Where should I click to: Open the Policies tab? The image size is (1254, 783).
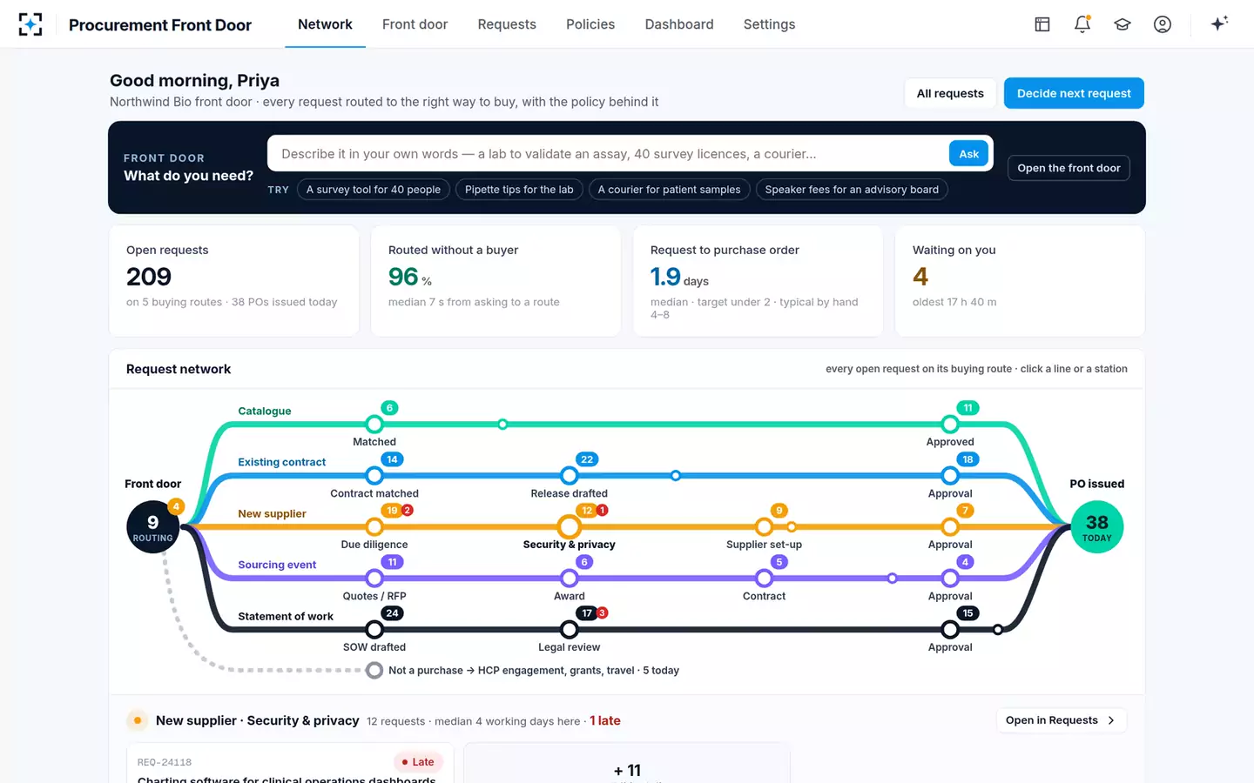590,24
